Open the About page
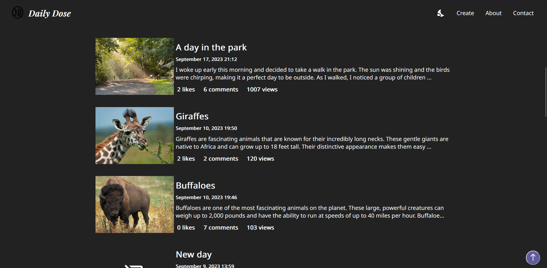Screen dimensions: 547x268 [493, 13]
